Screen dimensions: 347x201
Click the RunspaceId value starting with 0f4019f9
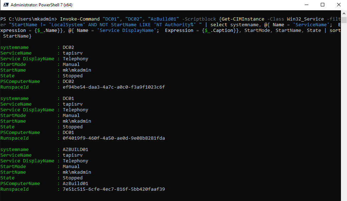click(x=114, y=138)
